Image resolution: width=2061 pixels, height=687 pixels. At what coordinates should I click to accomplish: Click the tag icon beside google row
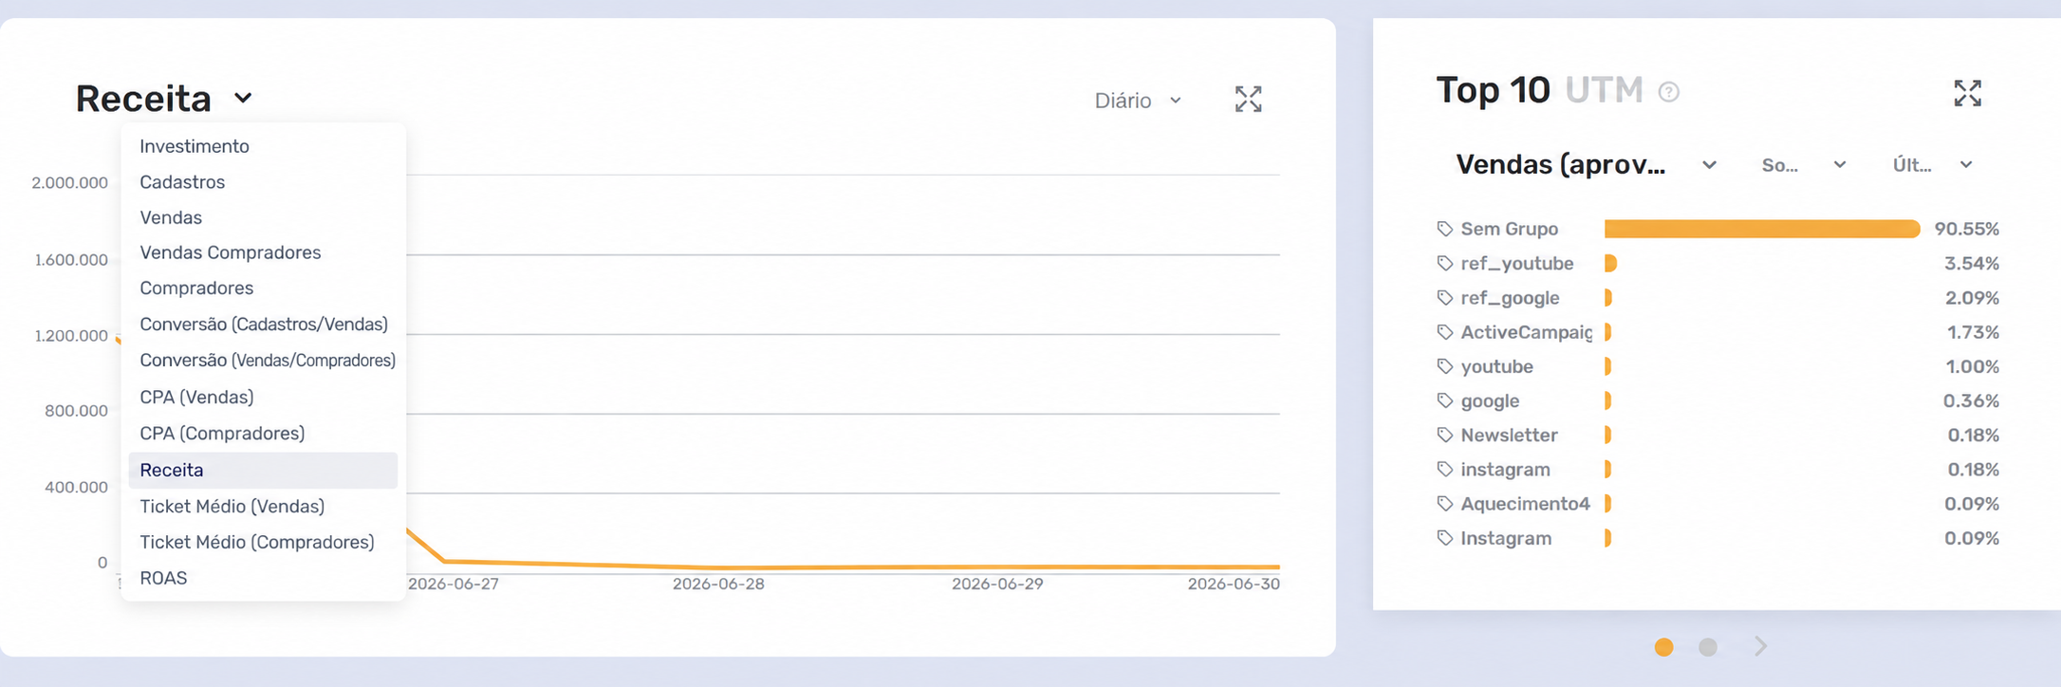coord(1444,400)
